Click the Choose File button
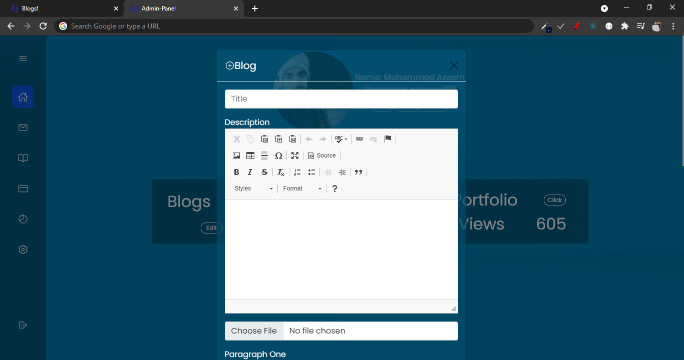Image resolution: width=684 pixels, height=360 pixels. pos(254,331)
